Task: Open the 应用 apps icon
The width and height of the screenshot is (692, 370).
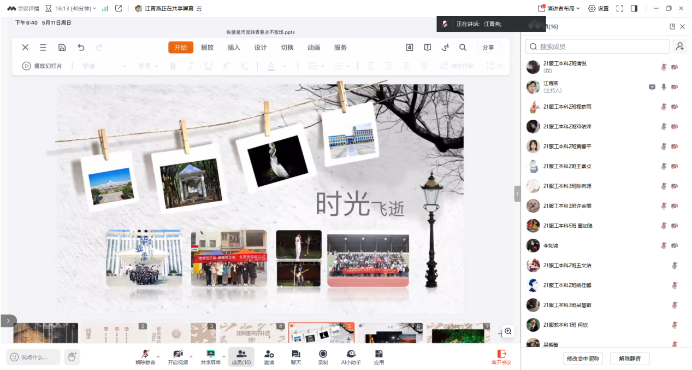Action: pyautogui.click(x=378, y=356)
